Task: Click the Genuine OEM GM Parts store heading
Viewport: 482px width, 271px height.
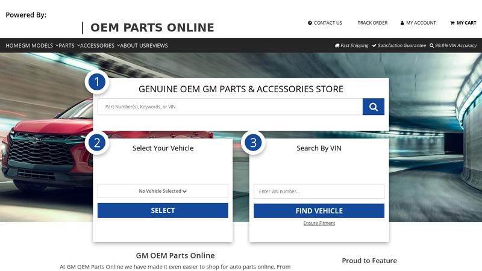Action: pos(241,89)
